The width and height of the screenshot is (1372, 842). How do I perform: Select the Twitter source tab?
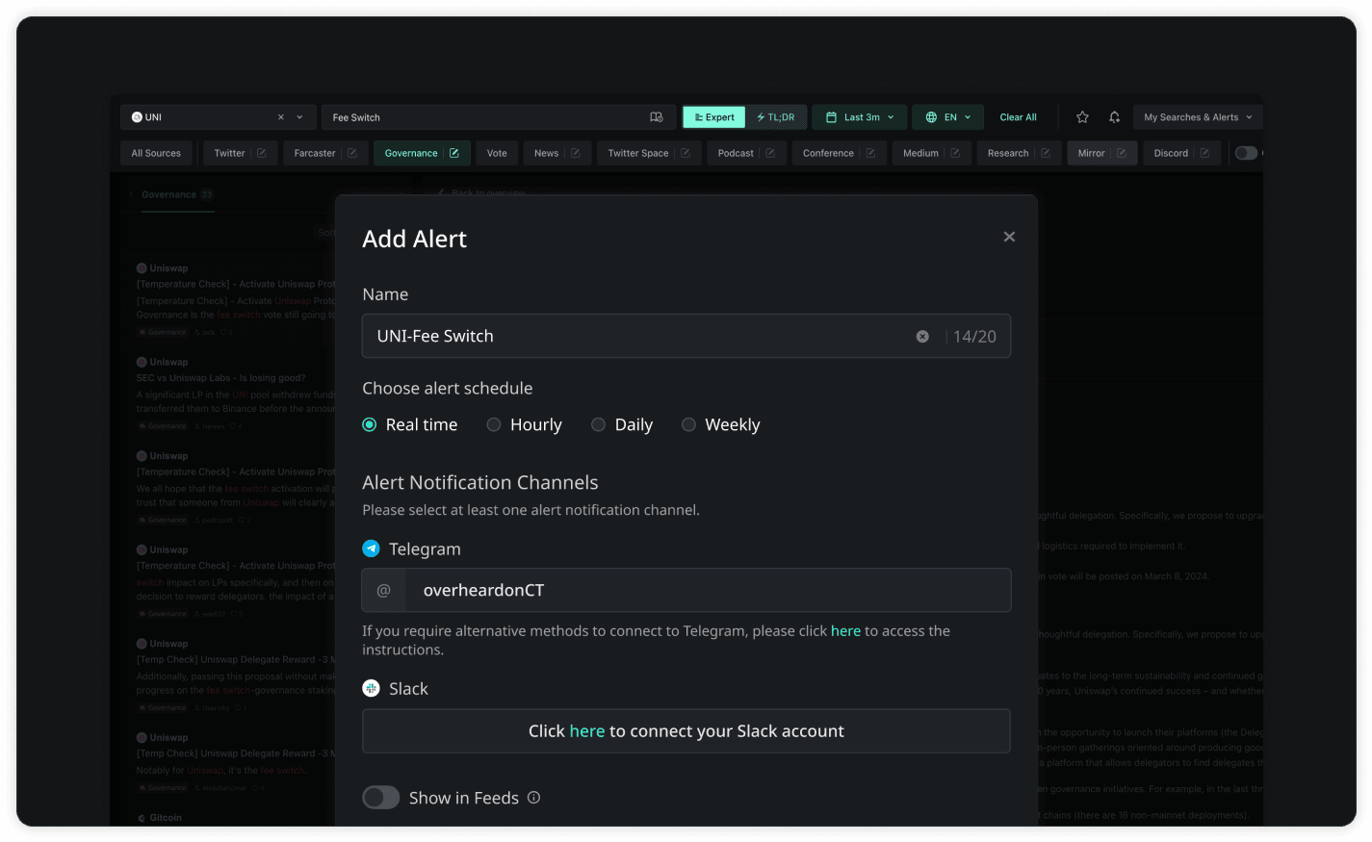click(229, 153)
